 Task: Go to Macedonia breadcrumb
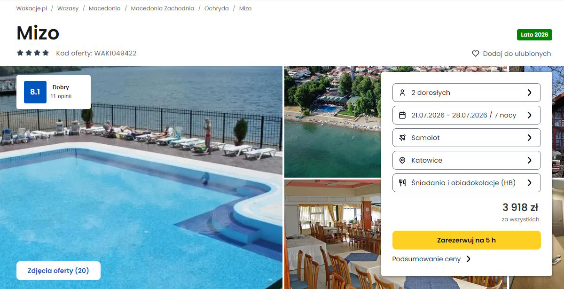104,8
